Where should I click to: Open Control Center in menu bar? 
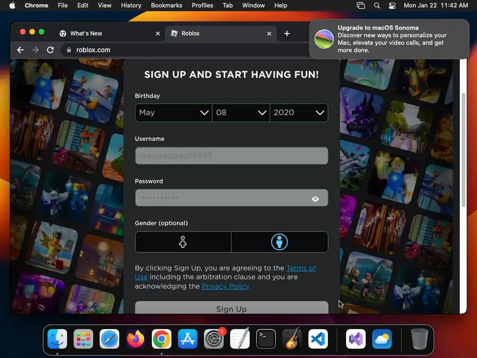coord(392,6)
